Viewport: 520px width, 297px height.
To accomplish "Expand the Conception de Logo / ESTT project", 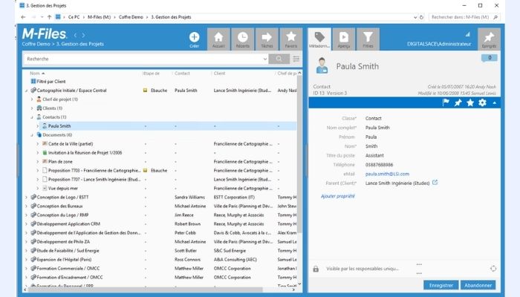I will pos(26,198).
